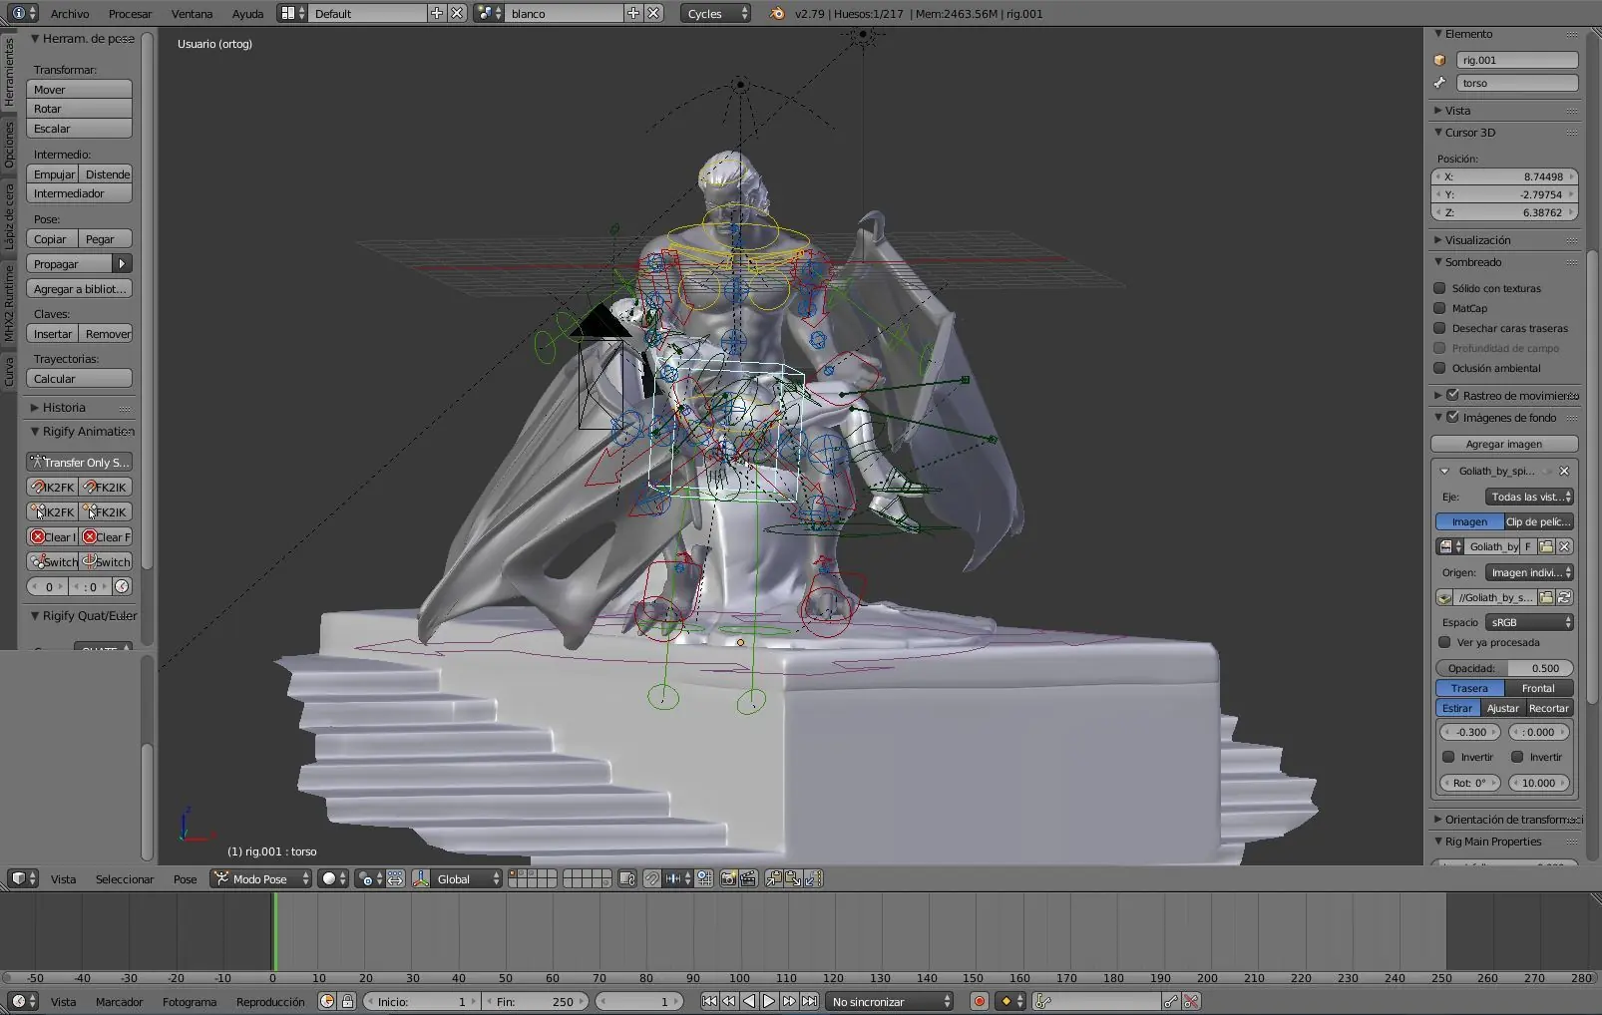Check the 'Ver ya procesada' option
Viewport: 1602px width, 1015px height.
pyautogui.click(x=1444, y=642)
